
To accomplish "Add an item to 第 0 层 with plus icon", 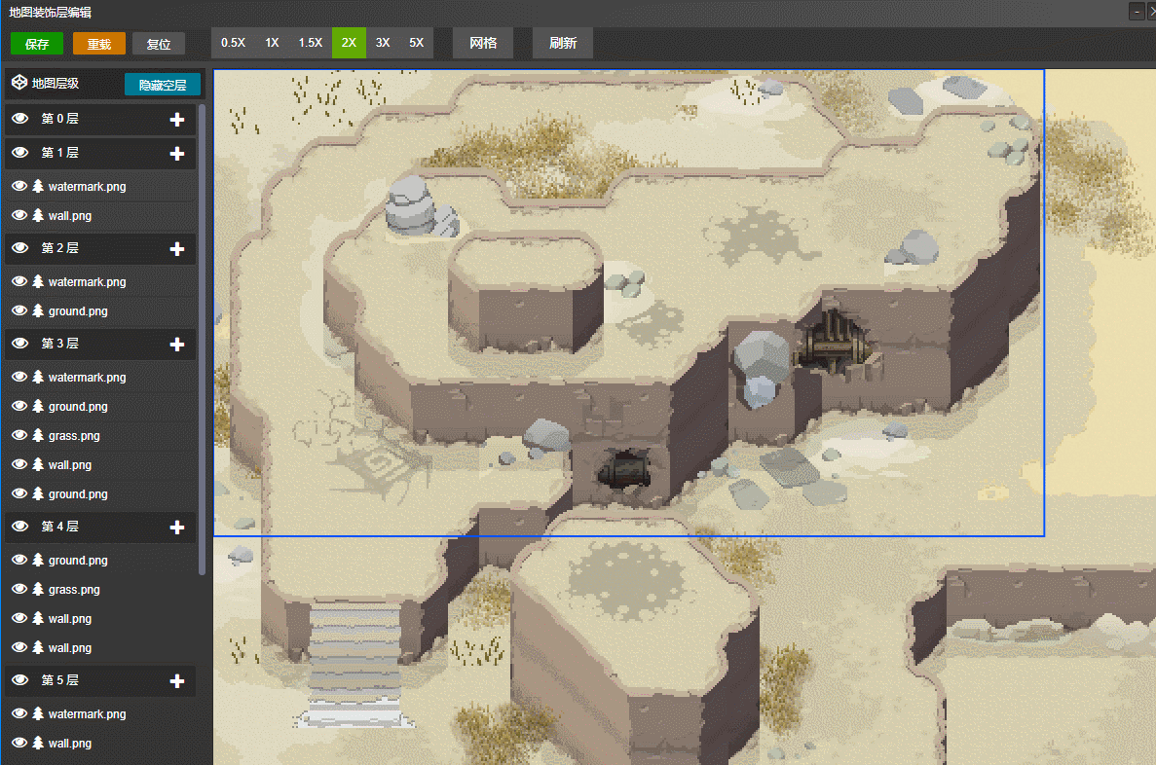I will point(177,120).
